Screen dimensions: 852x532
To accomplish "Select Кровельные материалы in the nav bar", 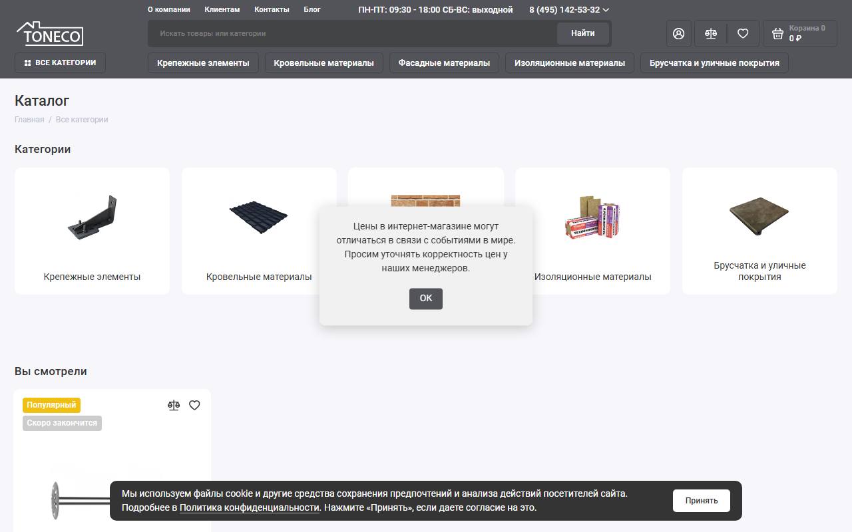I will [323, 63].
